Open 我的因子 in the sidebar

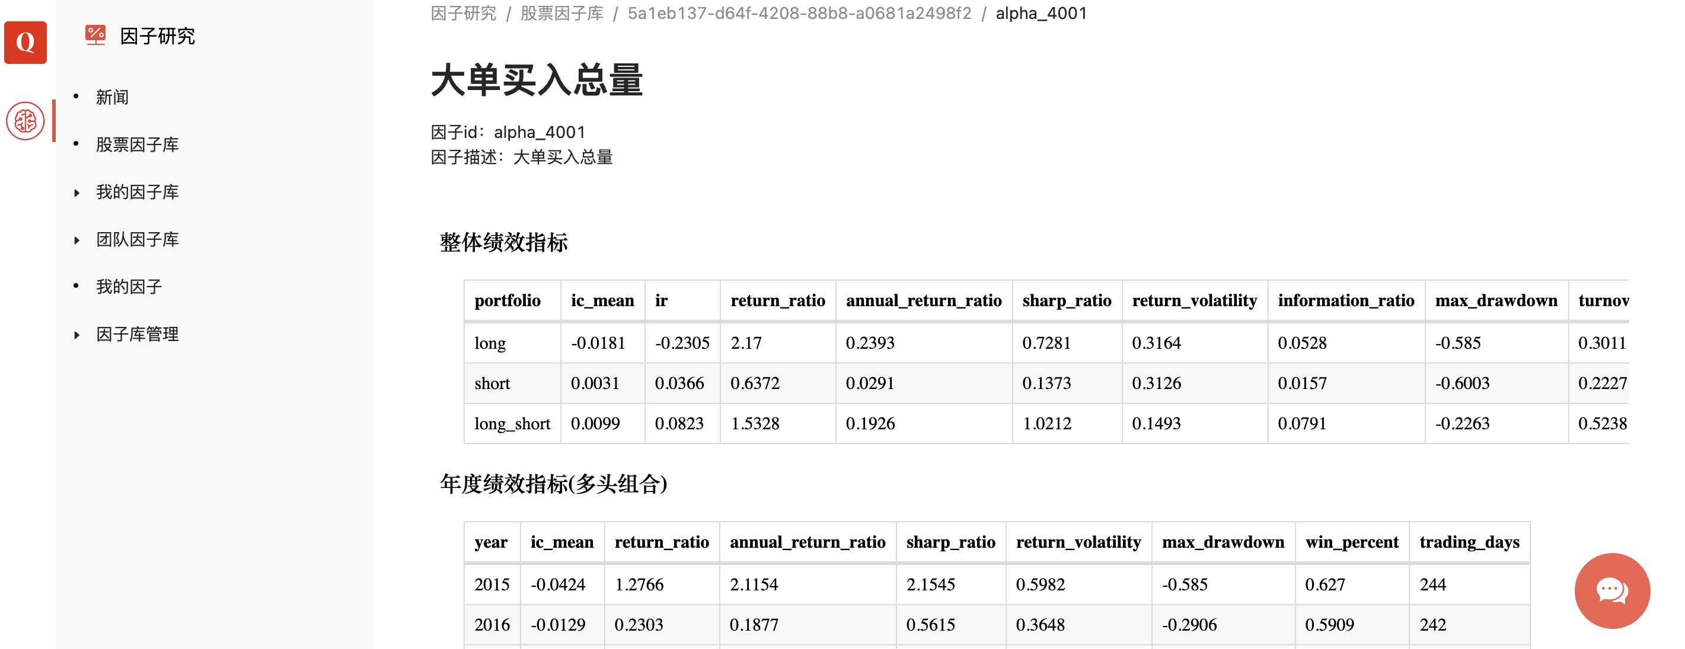click(129, 287)
